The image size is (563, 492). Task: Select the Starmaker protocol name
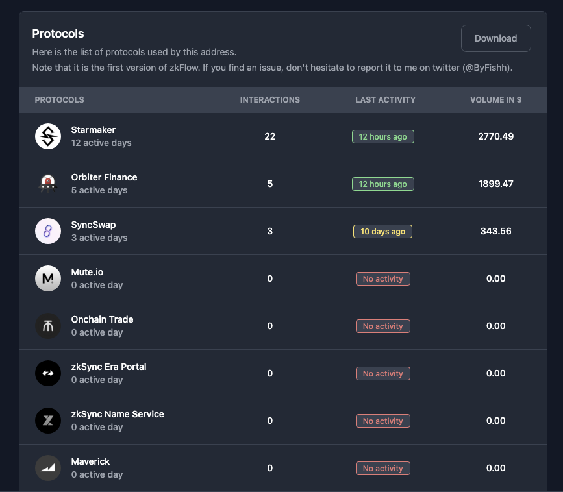(x=93, y=130)
